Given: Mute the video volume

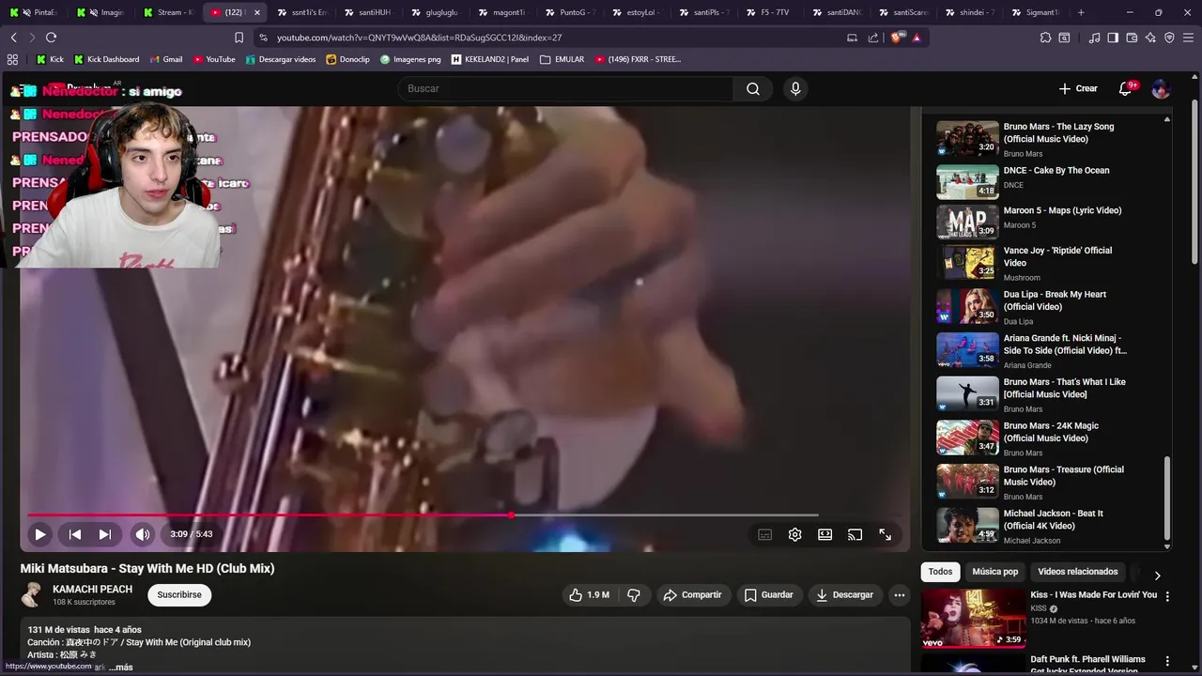Looking at the screenshot, I should click(x=143, y=534).
